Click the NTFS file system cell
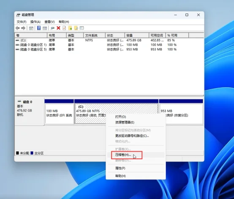The width and height of the screenshot is (234, 199). (89, 40)
